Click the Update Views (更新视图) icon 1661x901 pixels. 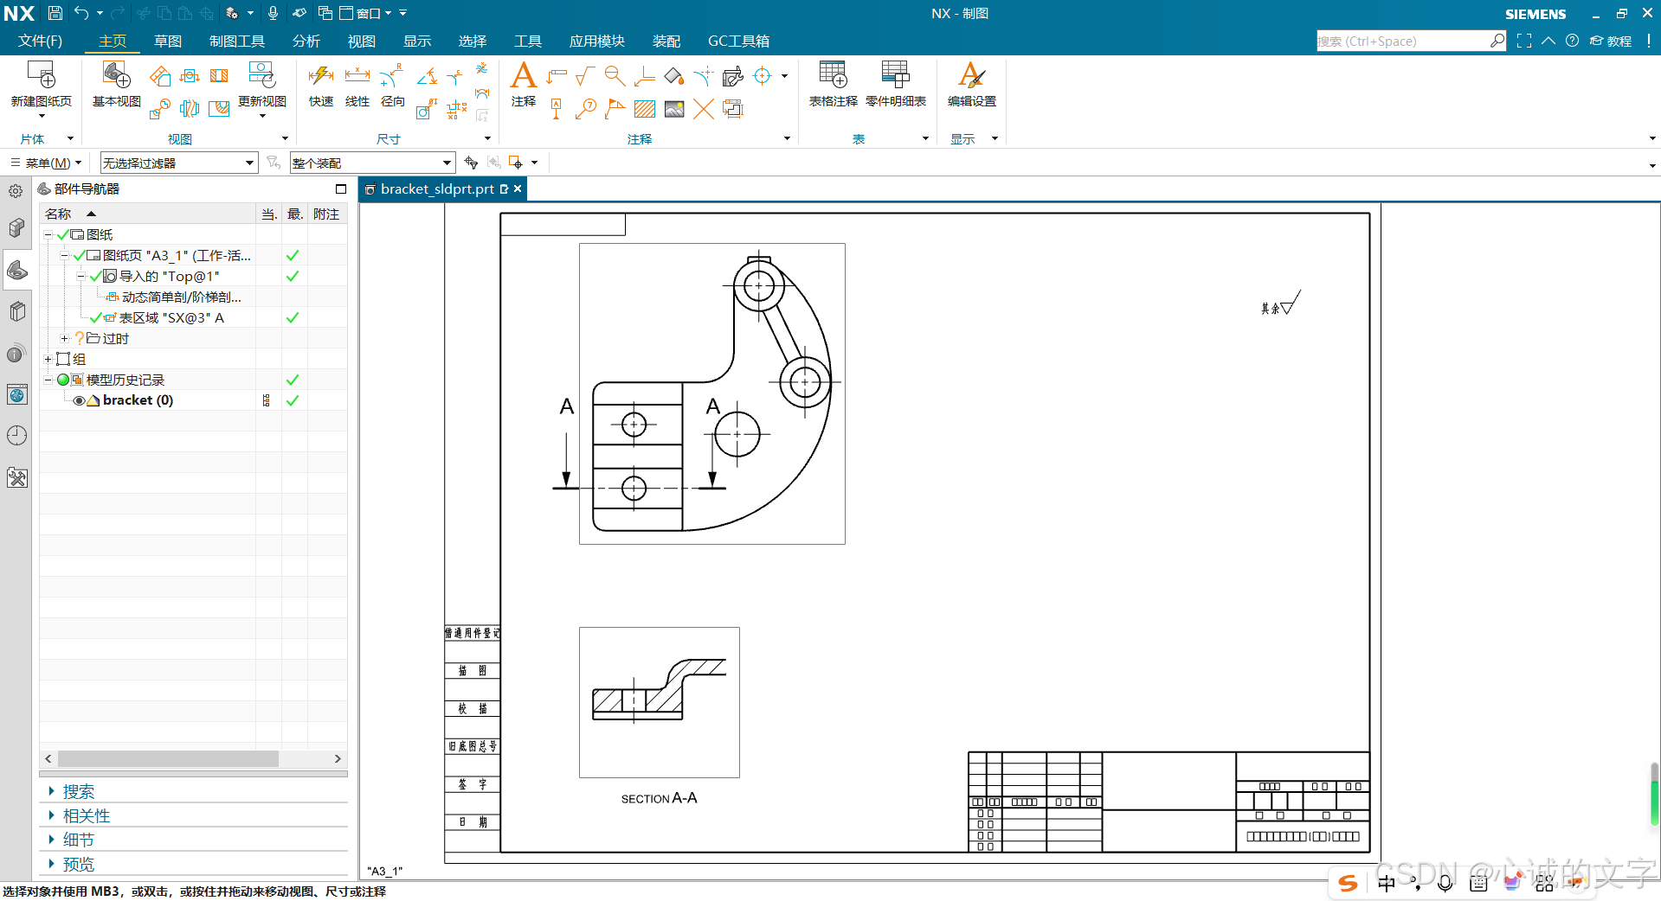click(261, 75)
